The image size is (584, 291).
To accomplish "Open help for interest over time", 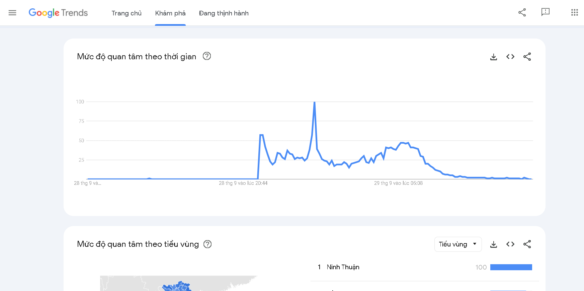I will tap(207, 56).
